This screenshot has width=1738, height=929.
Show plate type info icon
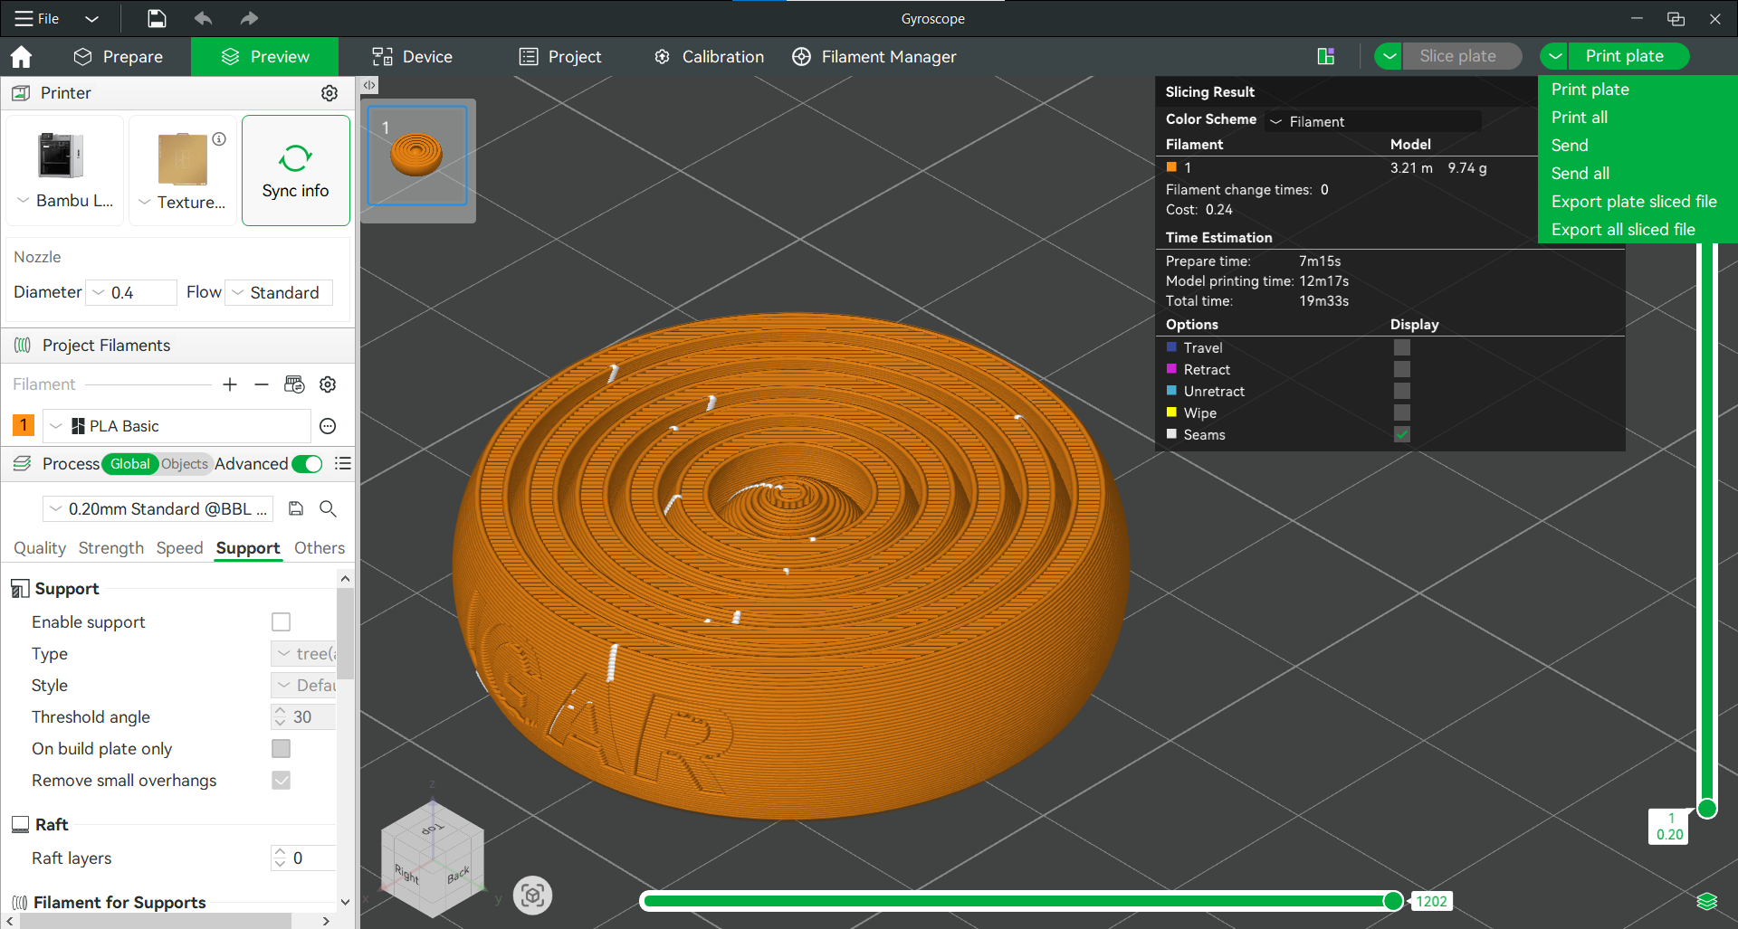click(219, 139)
